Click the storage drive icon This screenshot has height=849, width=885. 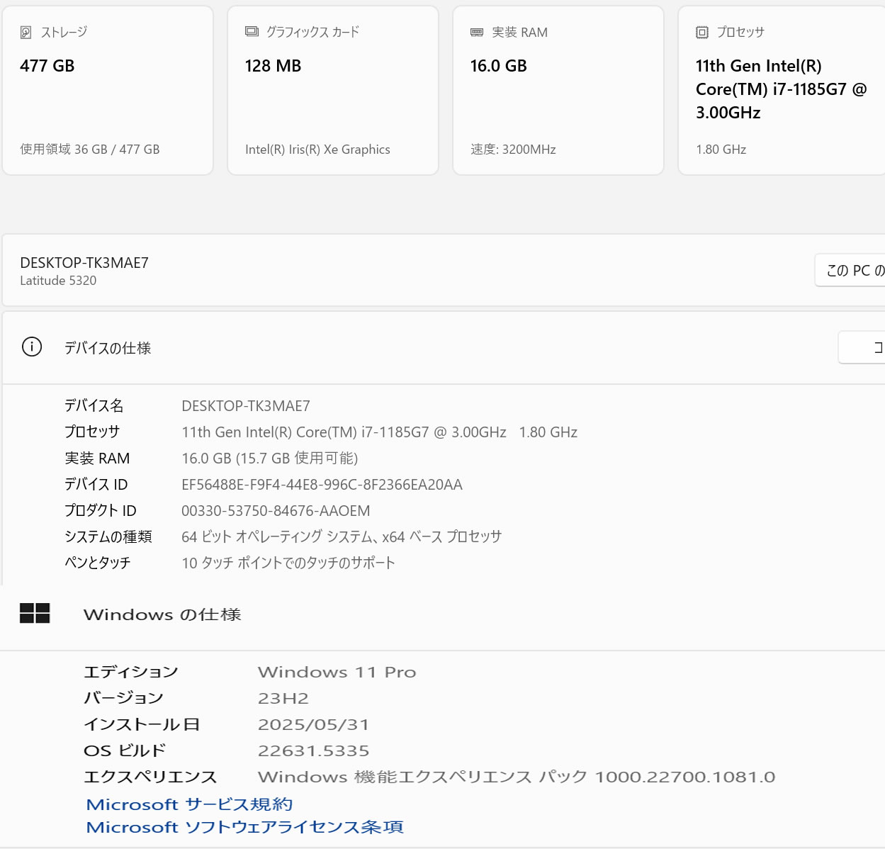(26, 32)
